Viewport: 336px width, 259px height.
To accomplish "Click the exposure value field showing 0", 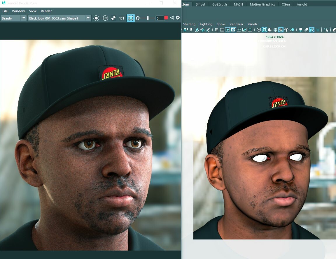I will click(159, 18).
